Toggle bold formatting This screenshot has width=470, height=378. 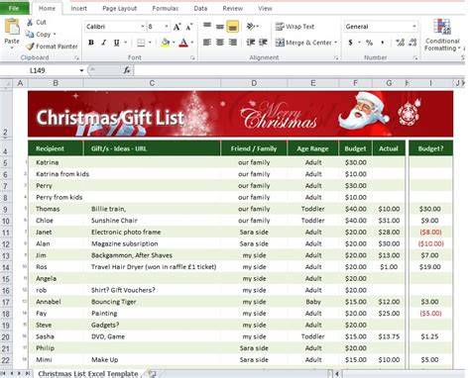91,43
